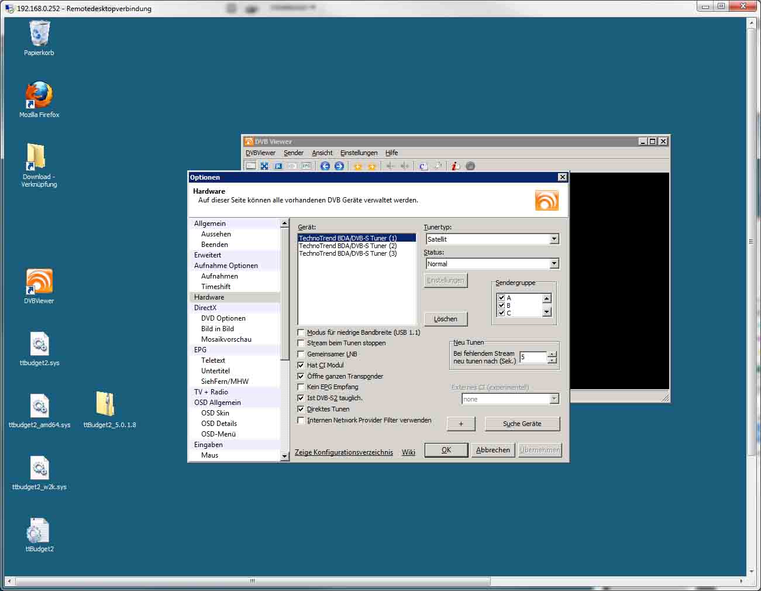761x591 pixels.
Task: Open the Tunertyp dropdown
Action: pos(554,239)
